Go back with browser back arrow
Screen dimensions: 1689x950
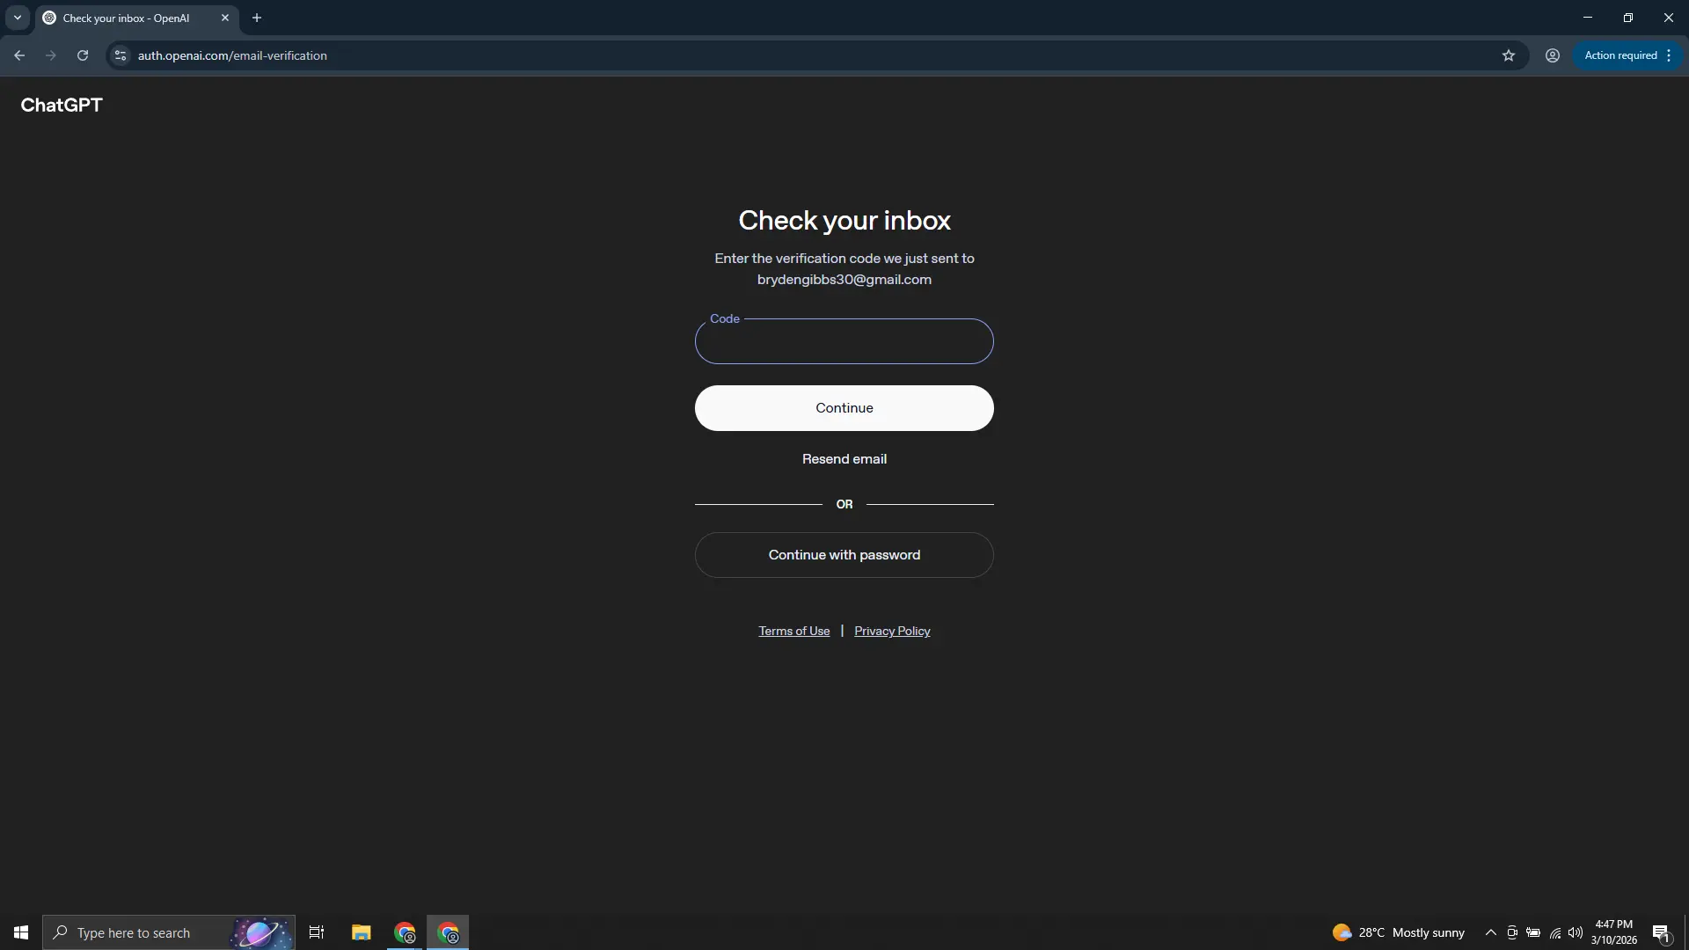coord(19,55)
